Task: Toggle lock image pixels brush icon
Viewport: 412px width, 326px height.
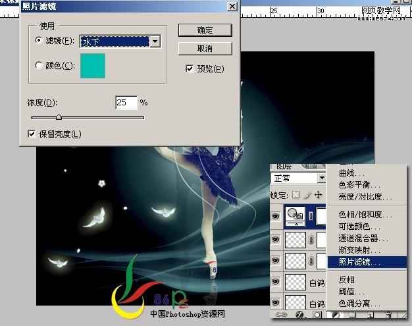Action: click(307, 195)
